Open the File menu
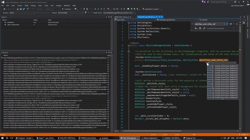 (2, 5)
